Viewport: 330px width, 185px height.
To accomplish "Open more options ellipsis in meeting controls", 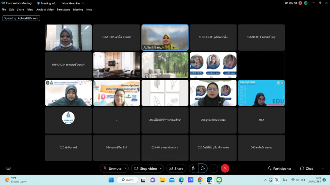I will [x=214, y=168].
